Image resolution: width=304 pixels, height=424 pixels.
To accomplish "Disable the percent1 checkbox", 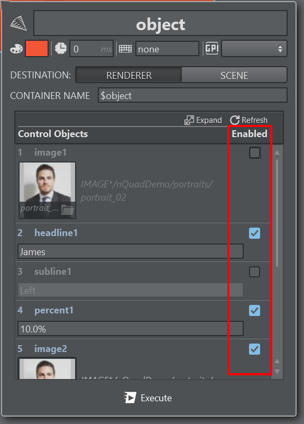I will 255,310.
